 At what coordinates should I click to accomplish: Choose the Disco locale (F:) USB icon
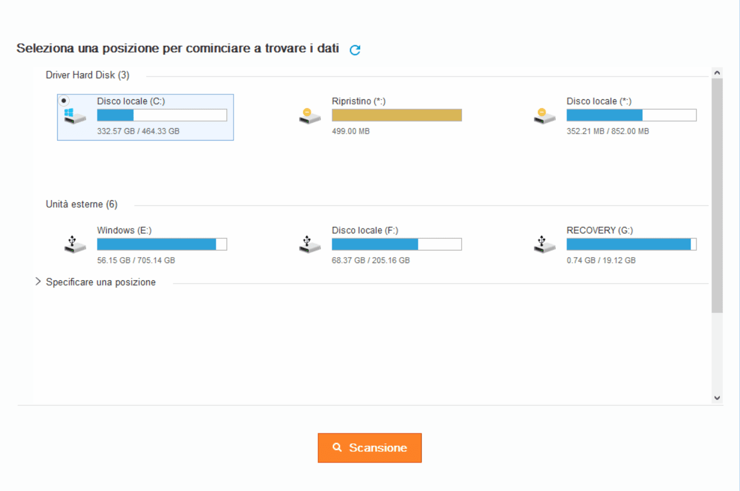point(310,245)
